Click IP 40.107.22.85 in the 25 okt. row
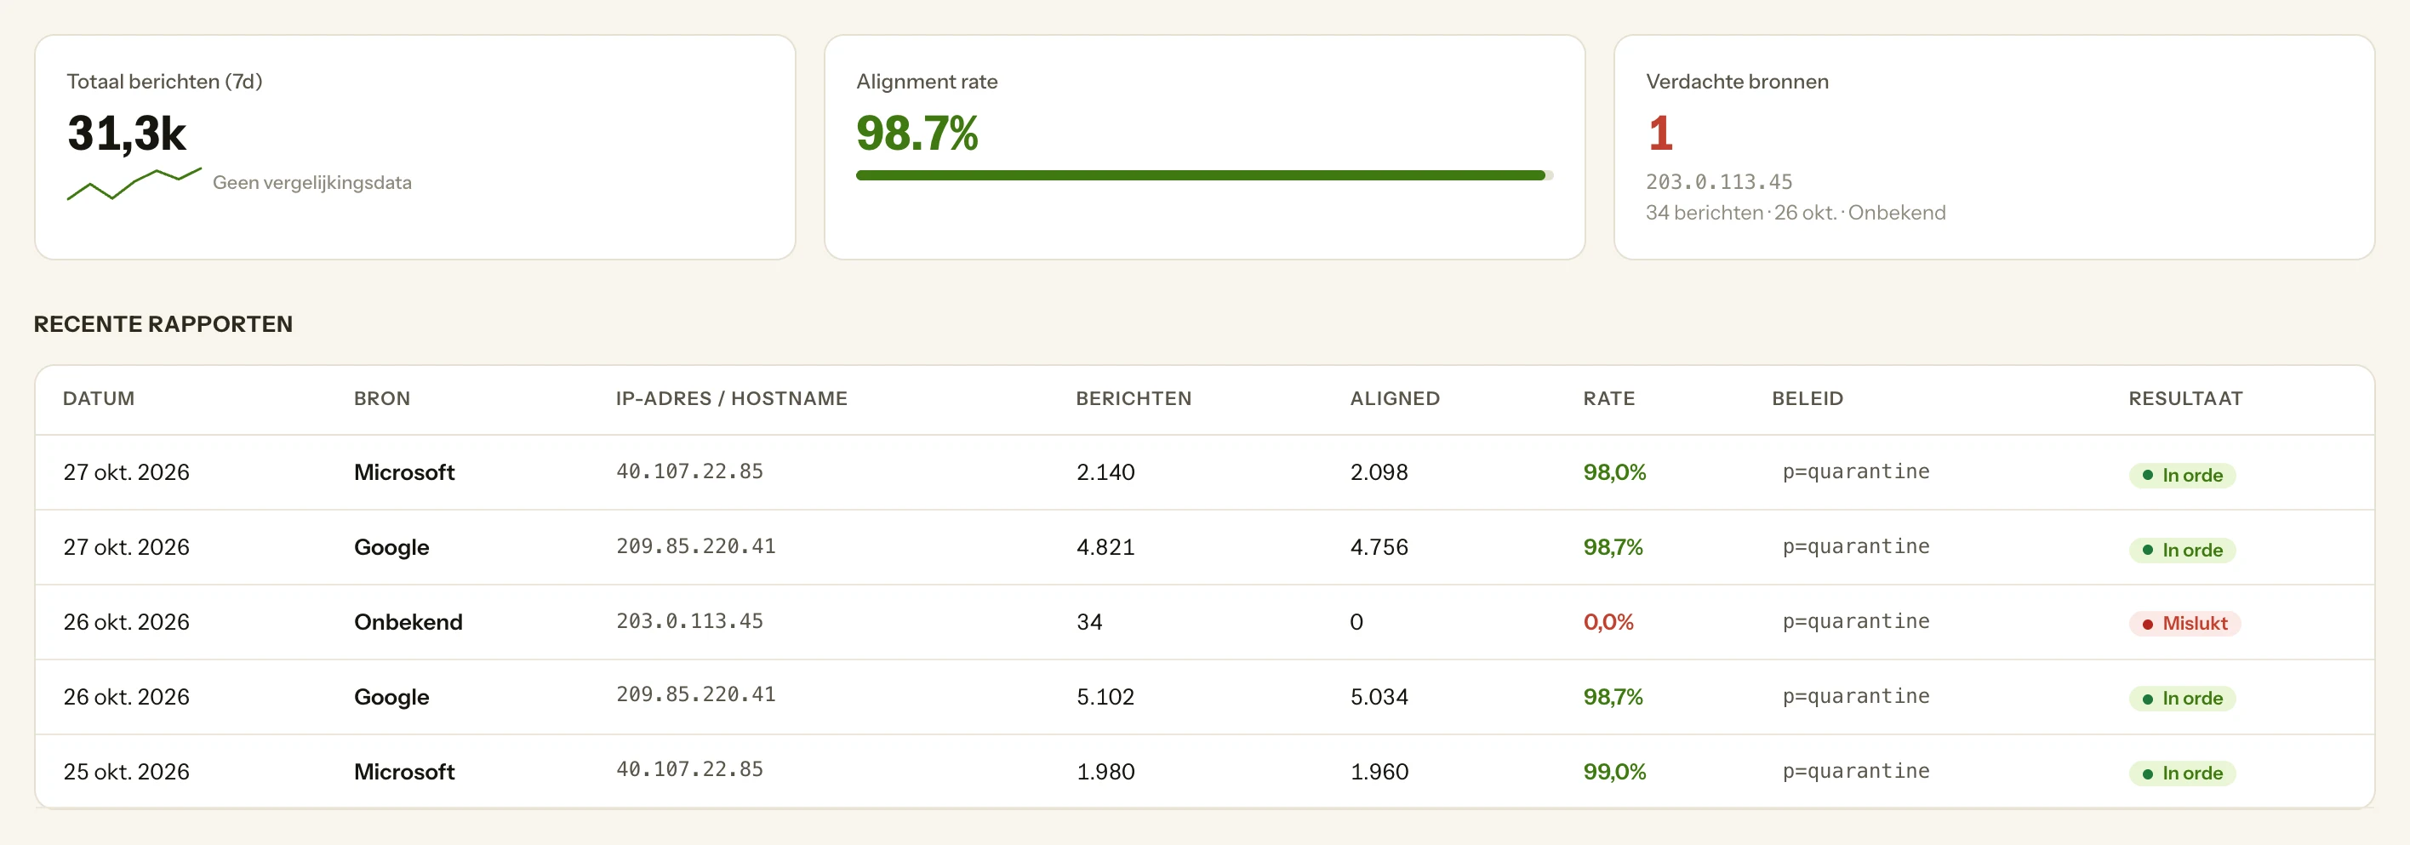2410x845 pixels. pyautogui.click(x=689, y=769)
